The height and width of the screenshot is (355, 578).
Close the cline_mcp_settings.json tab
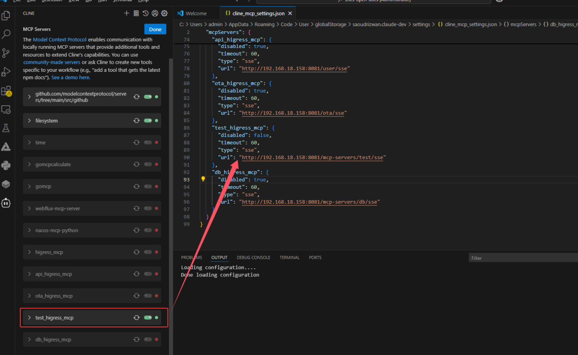(290, 14)
